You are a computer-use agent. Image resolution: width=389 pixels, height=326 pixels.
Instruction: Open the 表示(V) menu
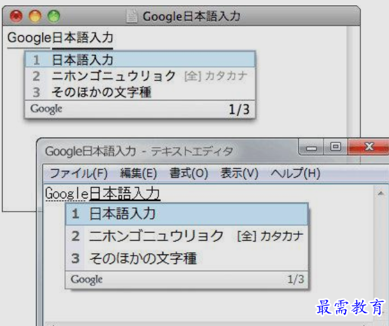point(239,173)
